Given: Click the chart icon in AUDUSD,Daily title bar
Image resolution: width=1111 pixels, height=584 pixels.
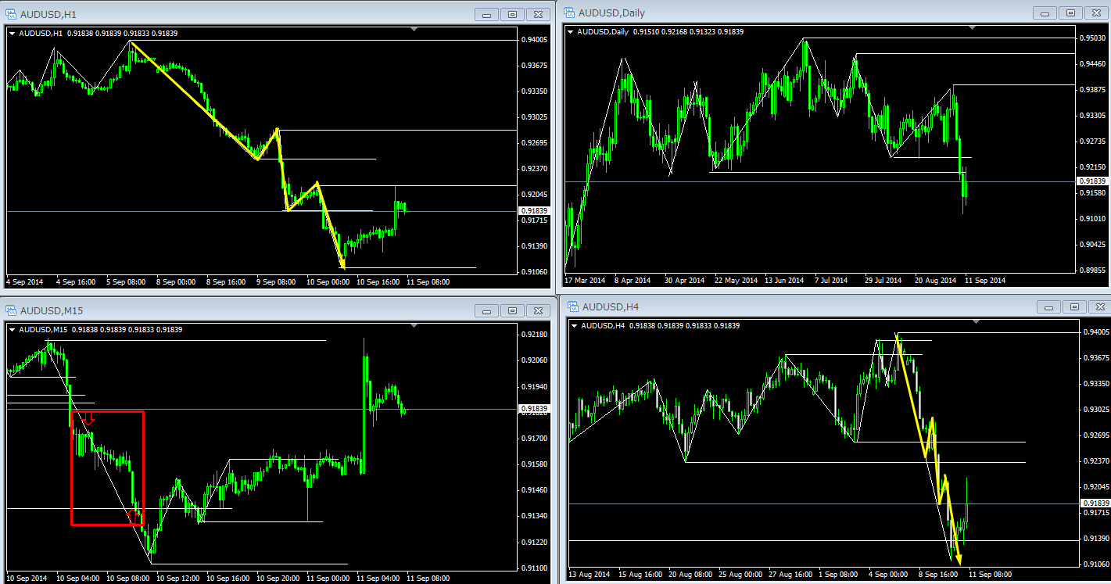Looking at the screenshot, I should pyautogui.click(x=568, y=13).
